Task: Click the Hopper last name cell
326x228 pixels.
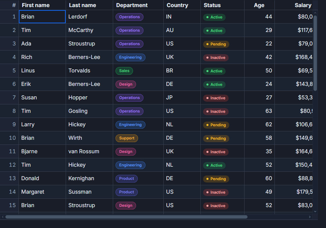Action: [89, 97]
